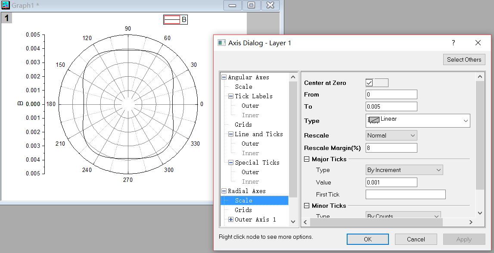Restore the Graph1 window size

pyautogui.click(x=251, y=5)
